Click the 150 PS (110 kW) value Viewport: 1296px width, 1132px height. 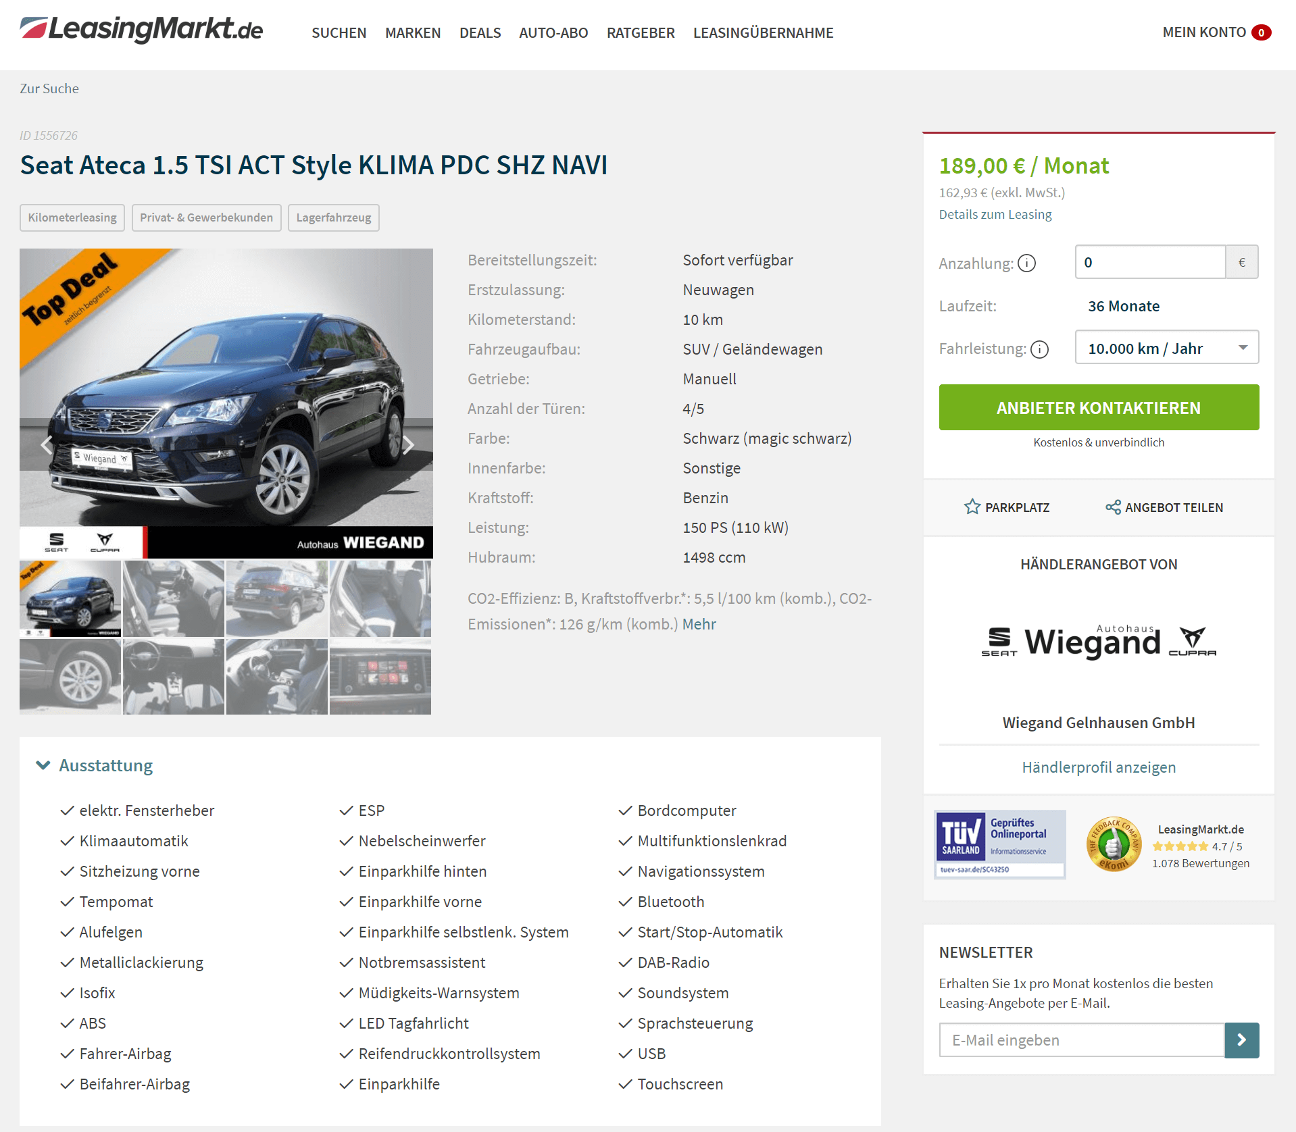[736, 528]
